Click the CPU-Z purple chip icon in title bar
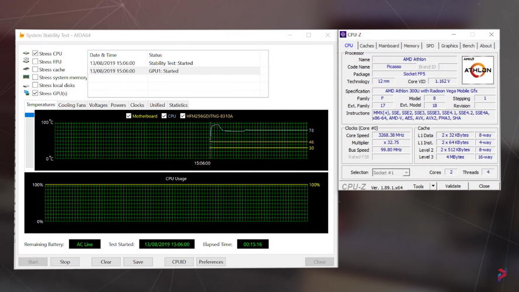This screenshot has width=519, height=292. tap(343, 34)
